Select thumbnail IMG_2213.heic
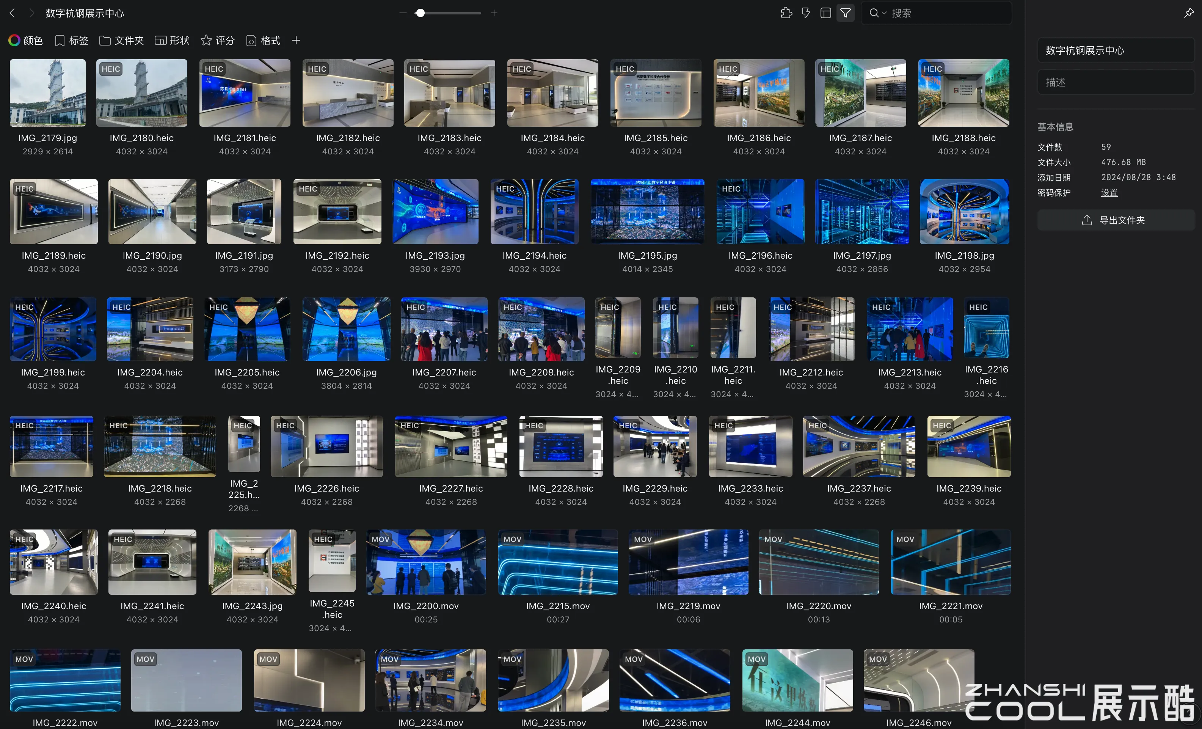This screenshot has height=729, width=1202. pyautogui.click(x=910, y=329)
